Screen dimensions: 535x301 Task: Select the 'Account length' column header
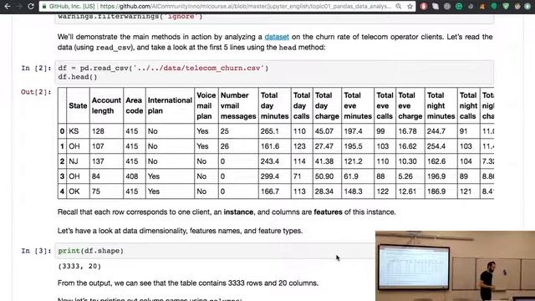106,105
